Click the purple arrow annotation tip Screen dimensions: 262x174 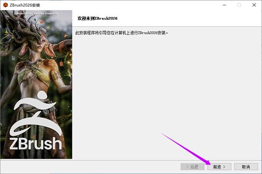(210, 164)
